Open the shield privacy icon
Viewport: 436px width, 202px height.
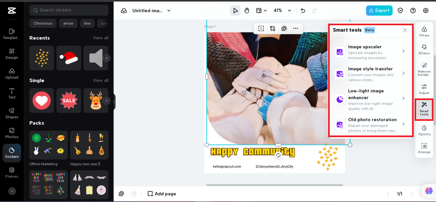click(400, 11)
